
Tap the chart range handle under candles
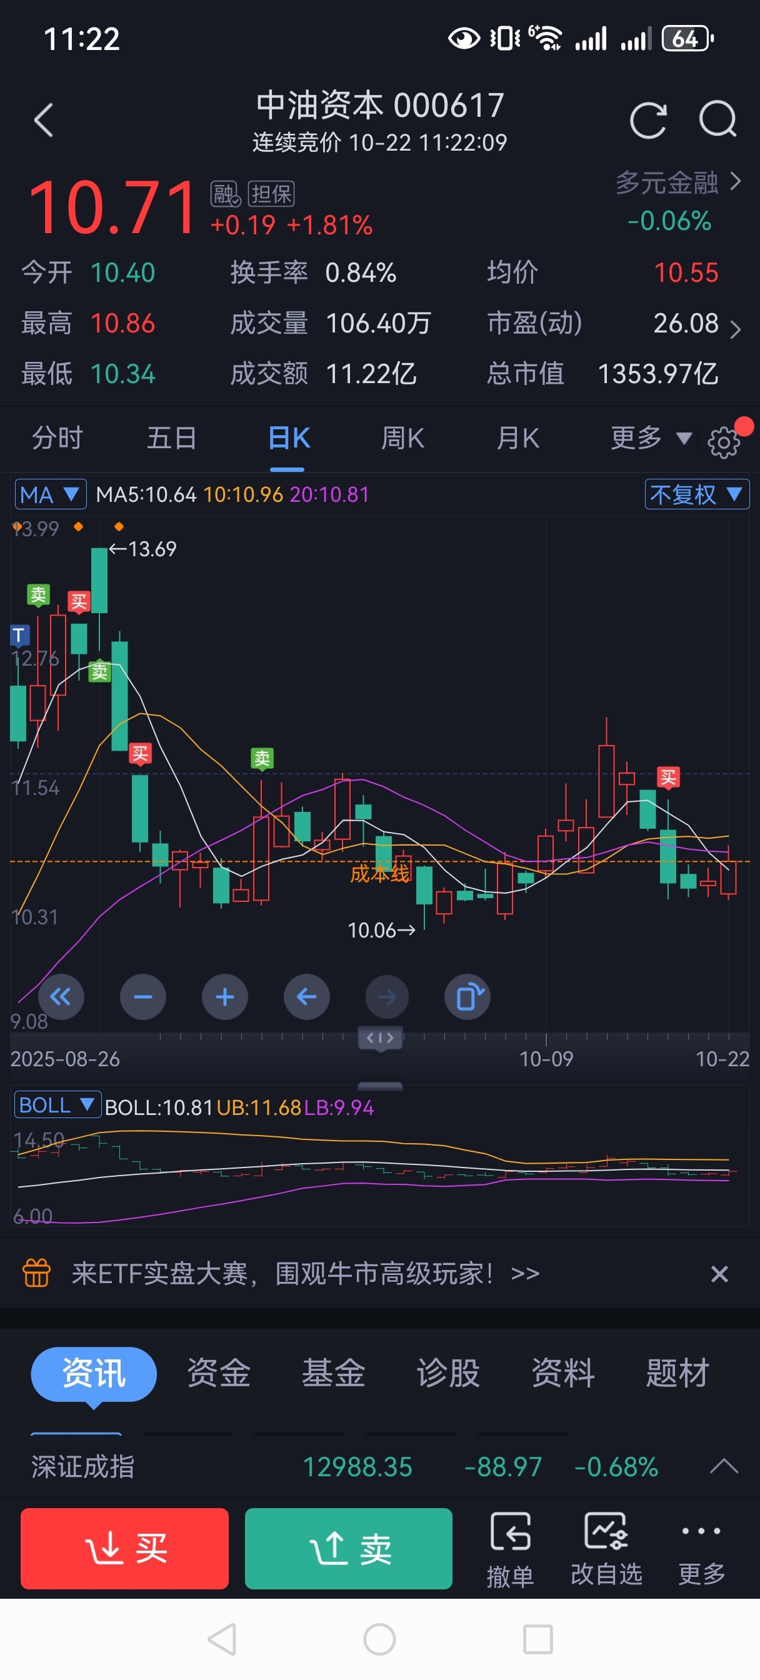coord(381,1037)
